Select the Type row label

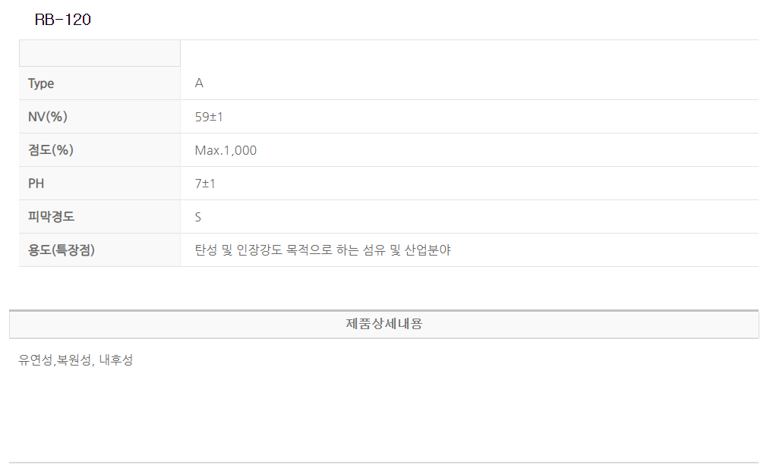41,83
